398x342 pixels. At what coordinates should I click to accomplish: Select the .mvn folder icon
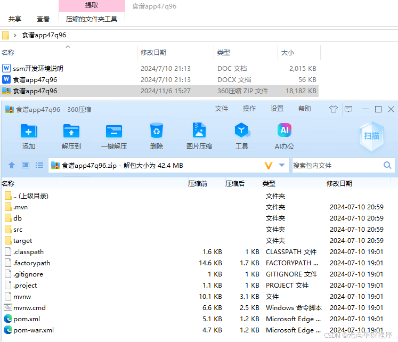(x=8, y=207)
